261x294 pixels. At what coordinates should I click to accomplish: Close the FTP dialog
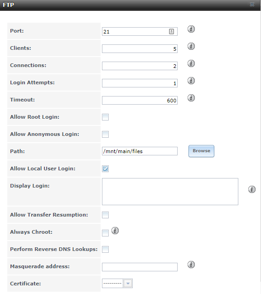coord(252,5)
